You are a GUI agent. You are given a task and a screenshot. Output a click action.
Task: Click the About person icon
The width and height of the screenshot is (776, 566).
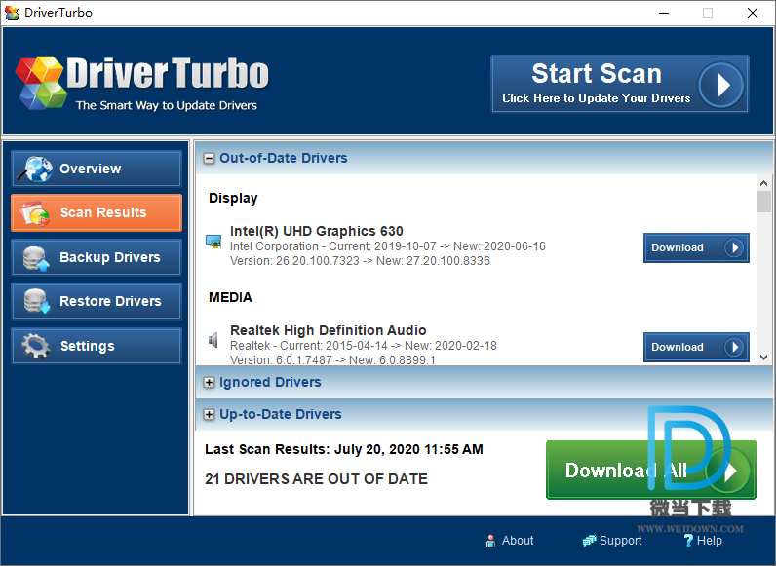coord(490,541)
